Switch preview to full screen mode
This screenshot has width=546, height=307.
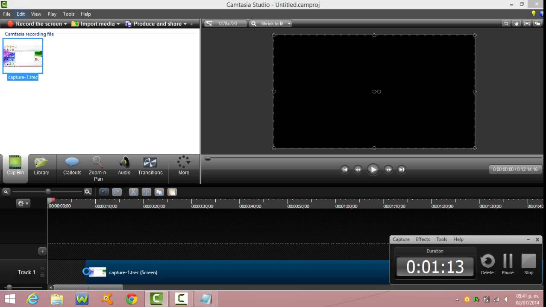(x=527, y=24)
